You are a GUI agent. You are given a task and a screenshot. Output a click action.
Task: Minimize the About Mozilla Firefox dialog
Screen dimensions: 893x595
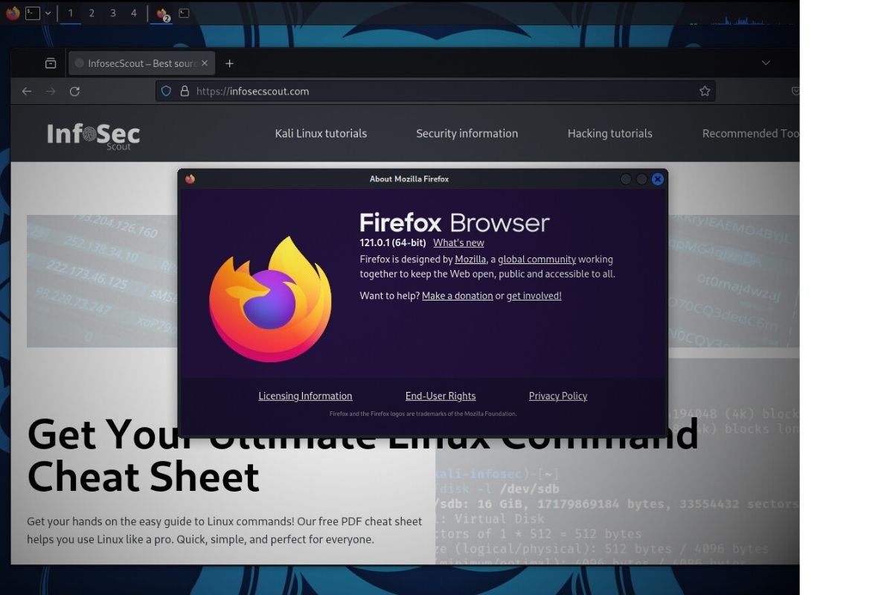point(626,179)
